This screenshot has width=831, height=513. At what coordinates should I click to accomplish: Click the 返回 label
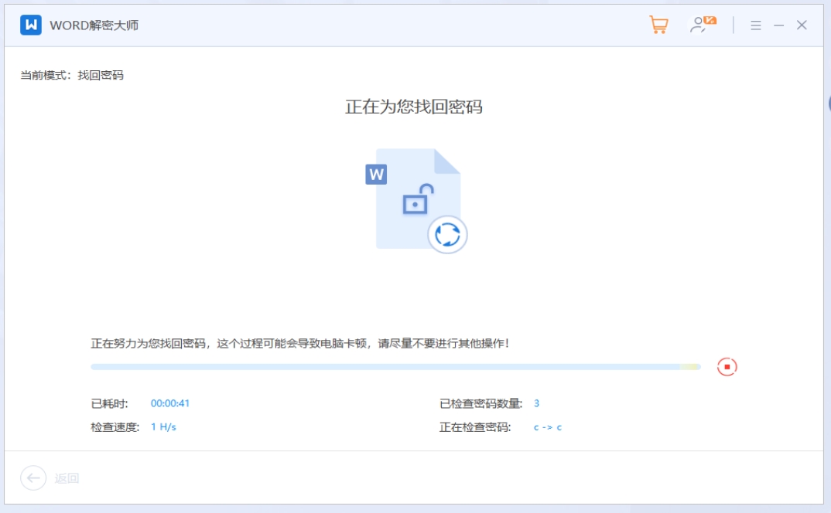pos(67,478)
